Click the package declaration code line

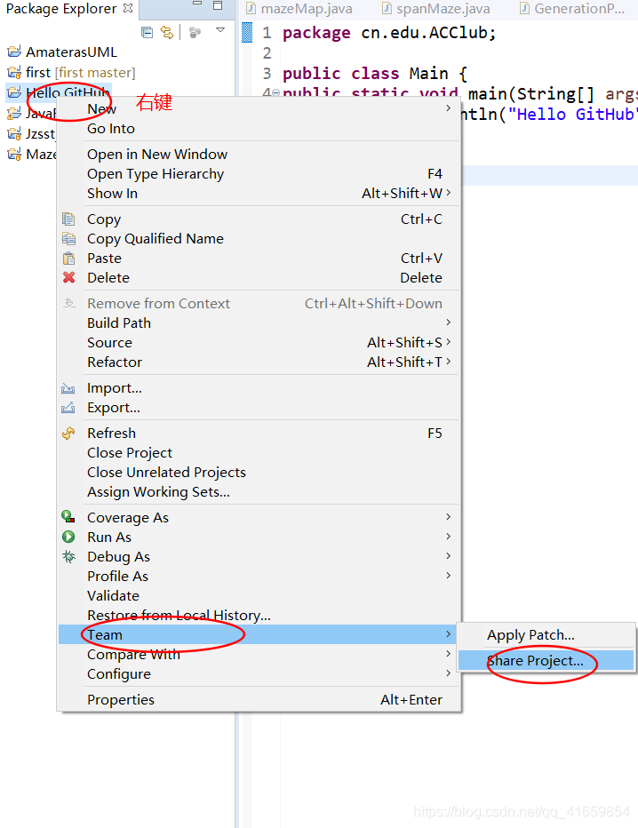point(389,33)
